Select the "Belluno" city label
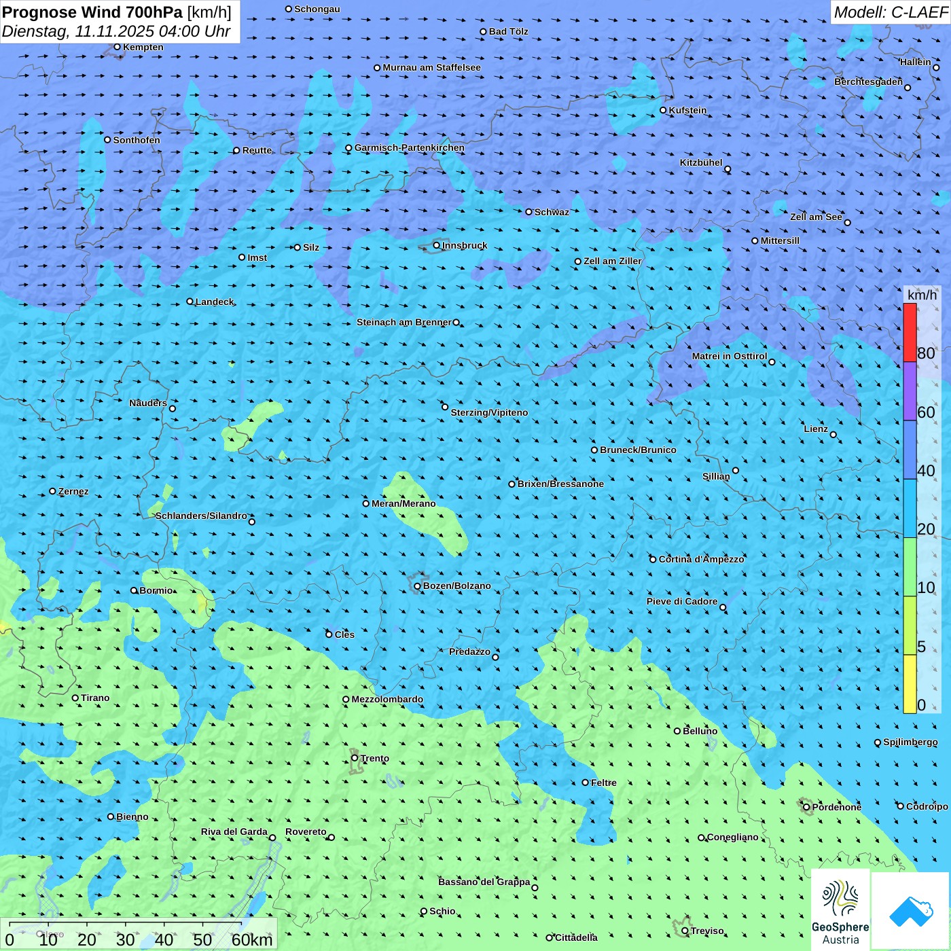Image resolution: width=951 pixels, height=951 pixels. [x=700, y=731]
